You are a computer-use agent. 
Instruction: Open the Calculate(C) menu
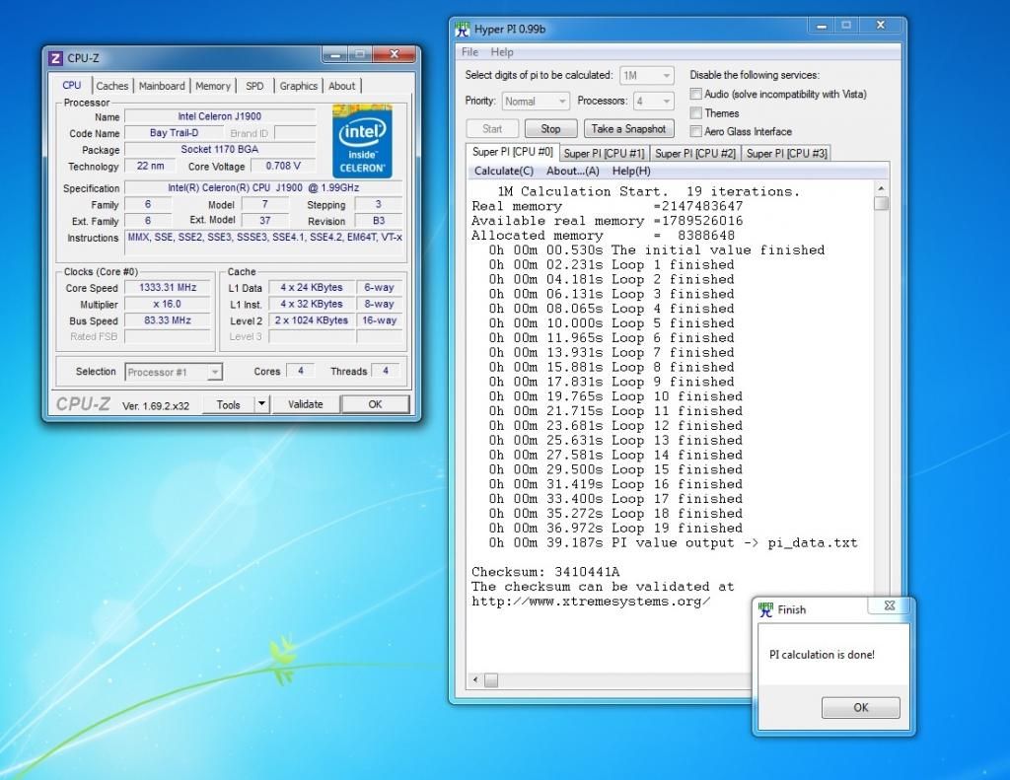[504, 171]
